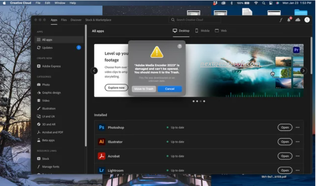Switch to the Apps tab
Viewport: 316px width, 186px height.
(x=54, y=20)
